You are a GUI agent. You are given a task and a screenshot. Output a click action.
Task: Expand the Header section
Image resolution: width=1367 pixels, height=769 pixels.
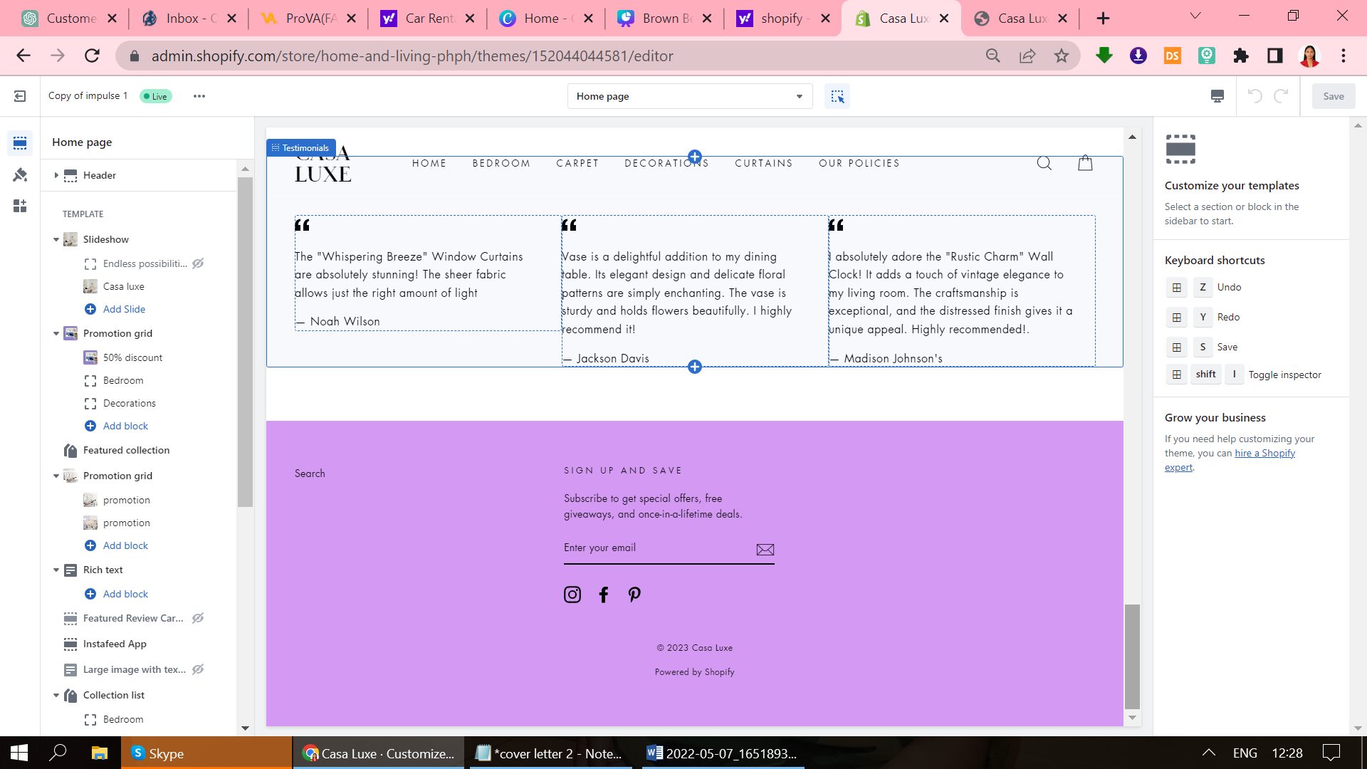point(56,175)
